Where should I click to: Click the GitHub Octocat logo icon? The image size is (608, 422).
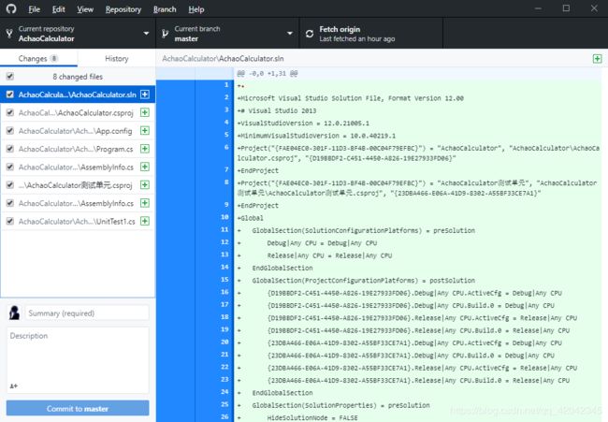11,9
